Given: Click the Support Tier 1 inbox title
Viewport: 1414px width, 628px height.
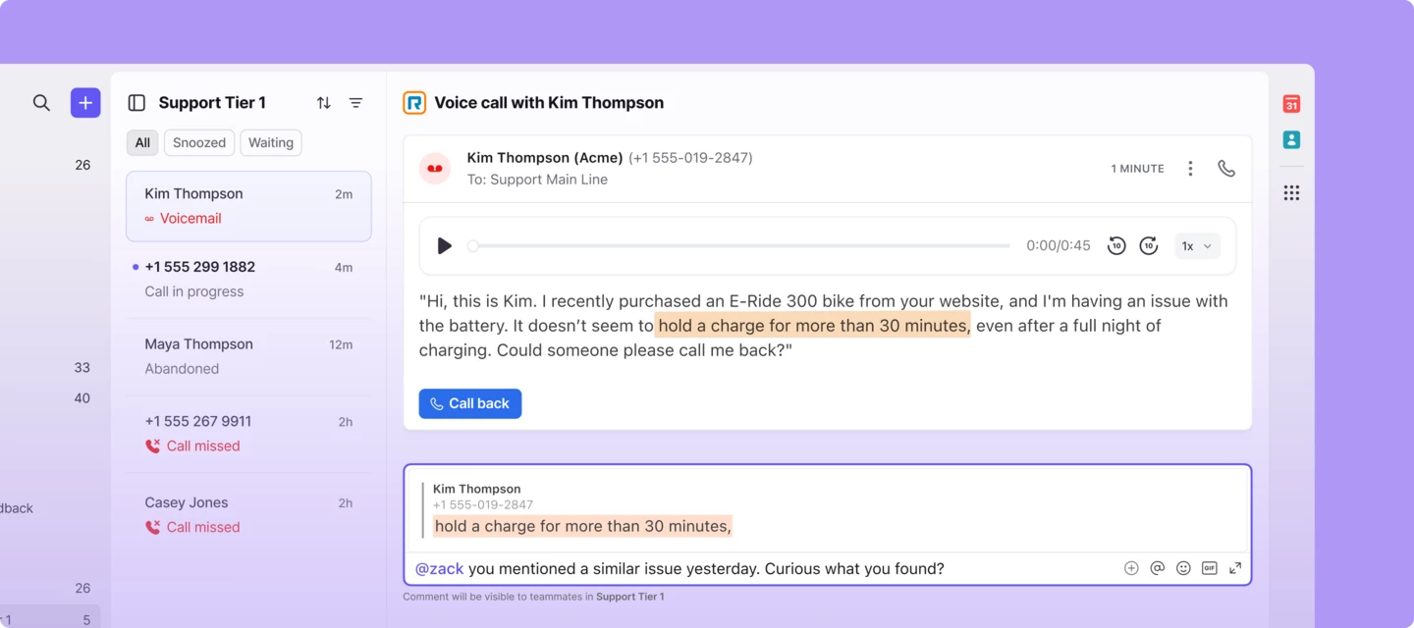Looking at the screenshot, I should pos(212,103).
